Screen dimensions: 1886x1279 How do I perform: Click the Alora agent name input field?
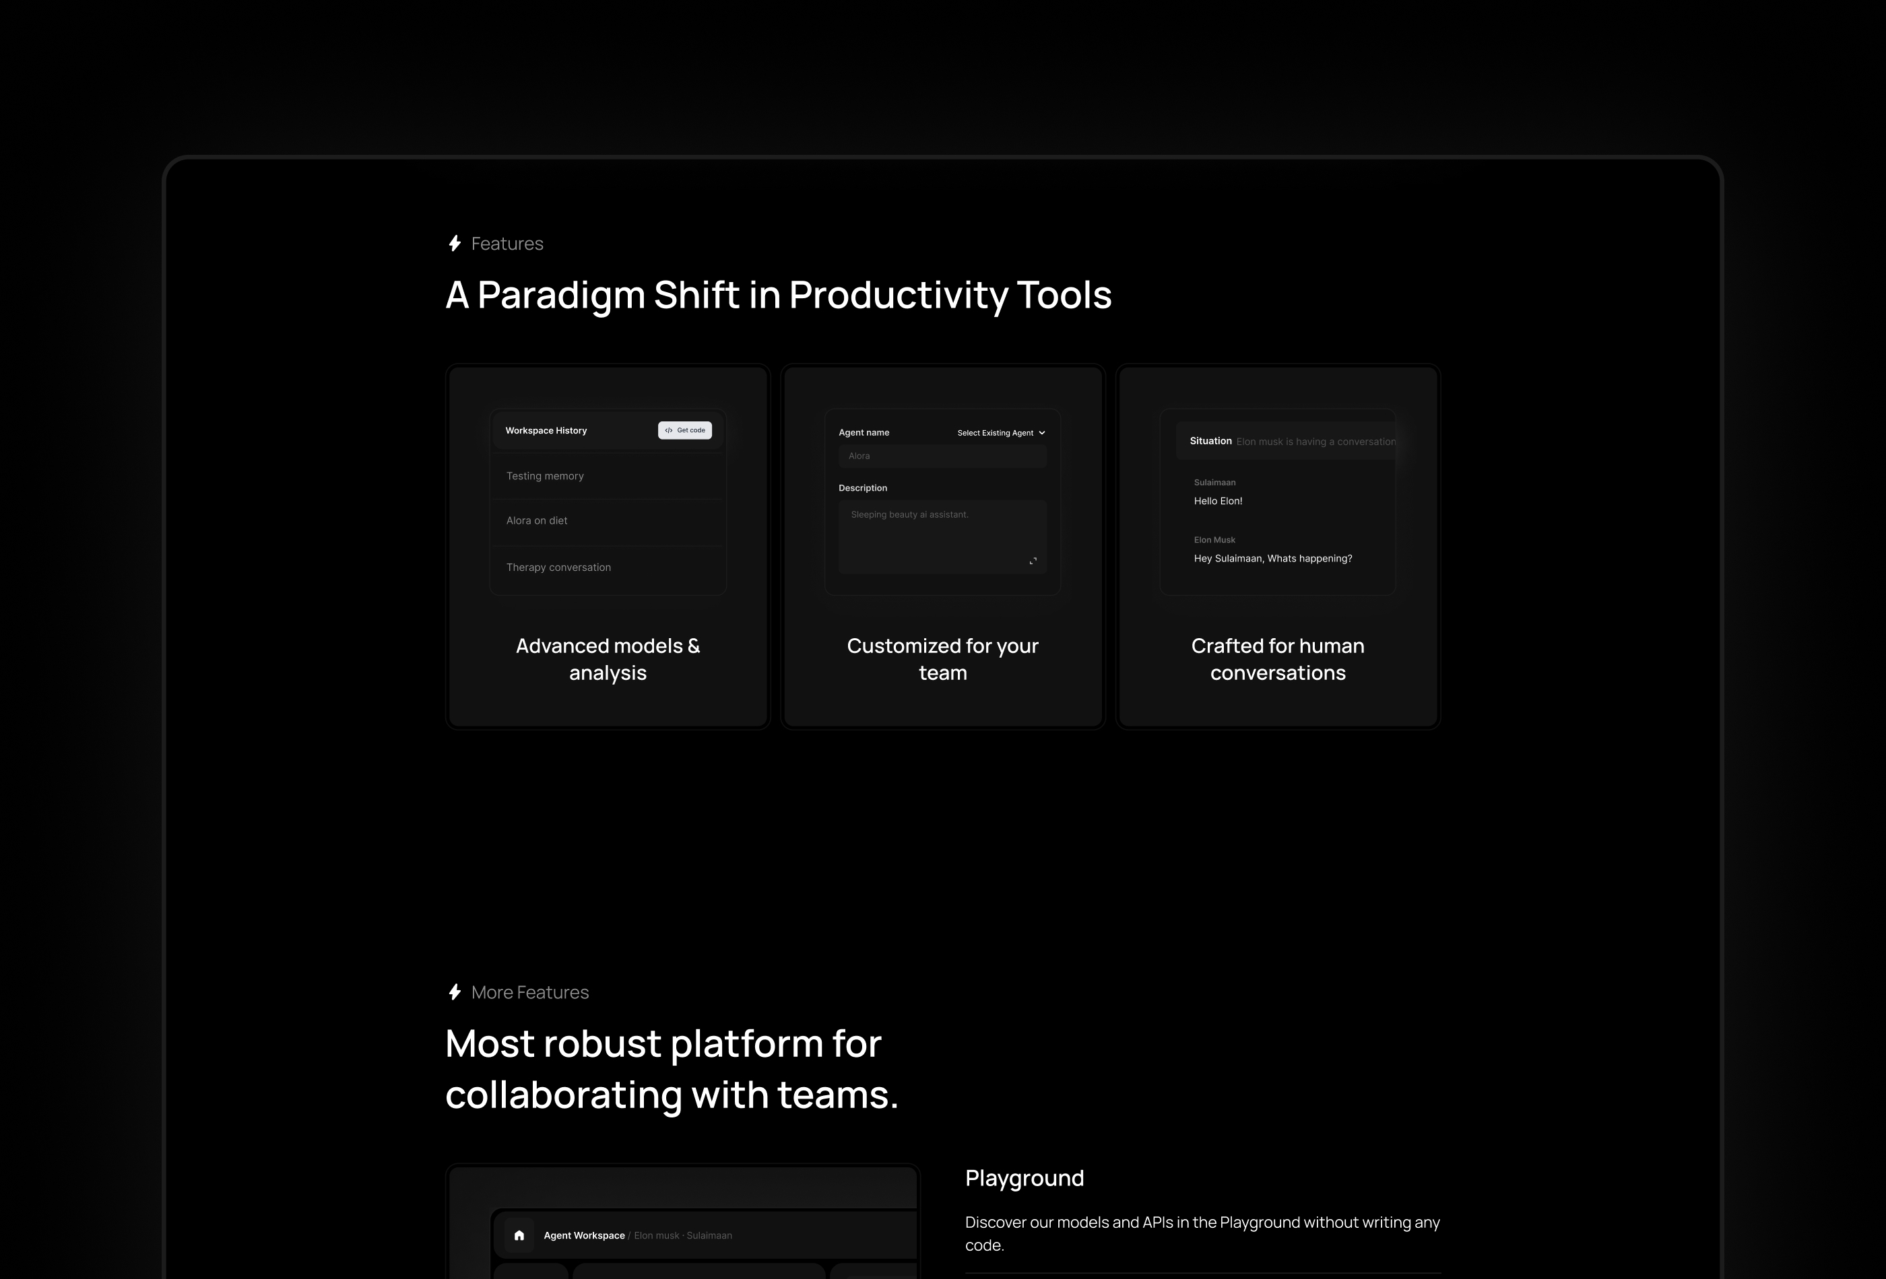(x=942, y=456)
